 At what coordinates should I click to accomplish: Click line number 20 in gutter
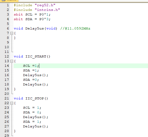coord(7,94)
